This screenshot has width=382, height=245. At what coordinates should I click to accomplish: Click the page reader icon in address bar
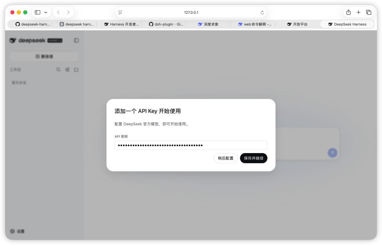120,12
